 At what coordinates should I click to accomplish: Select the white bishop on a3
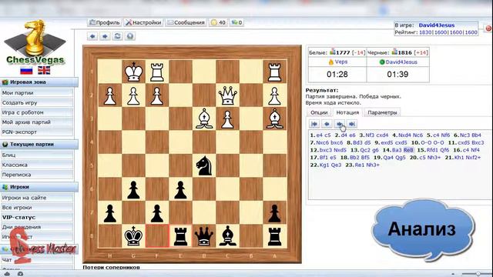pos(274,118)
